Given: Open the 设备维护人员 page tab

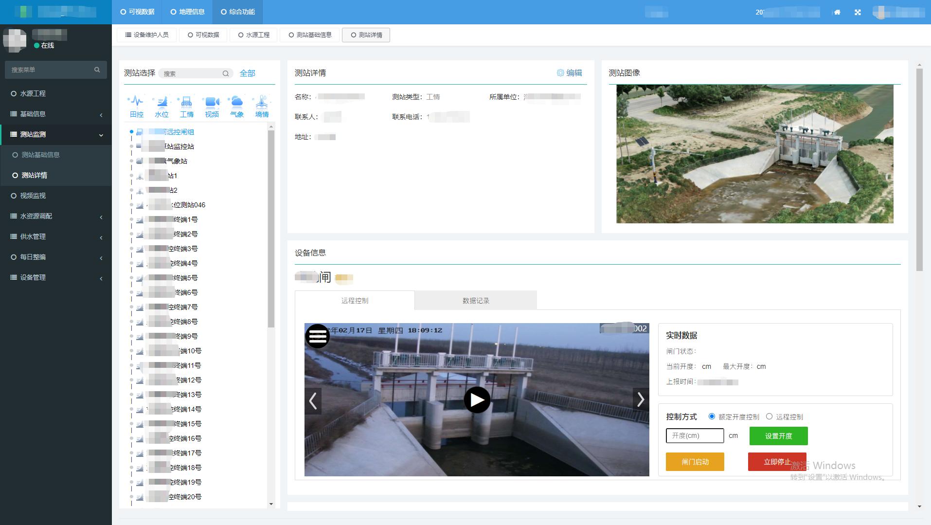Looking at the screenshot, I should coord(147,35).
